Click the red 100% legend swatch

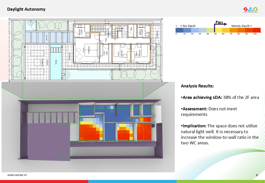click(257, 30)
